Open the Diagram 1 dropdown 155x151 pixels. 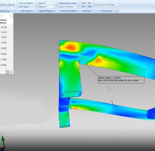pyautogui.click(x=46, y=7)
